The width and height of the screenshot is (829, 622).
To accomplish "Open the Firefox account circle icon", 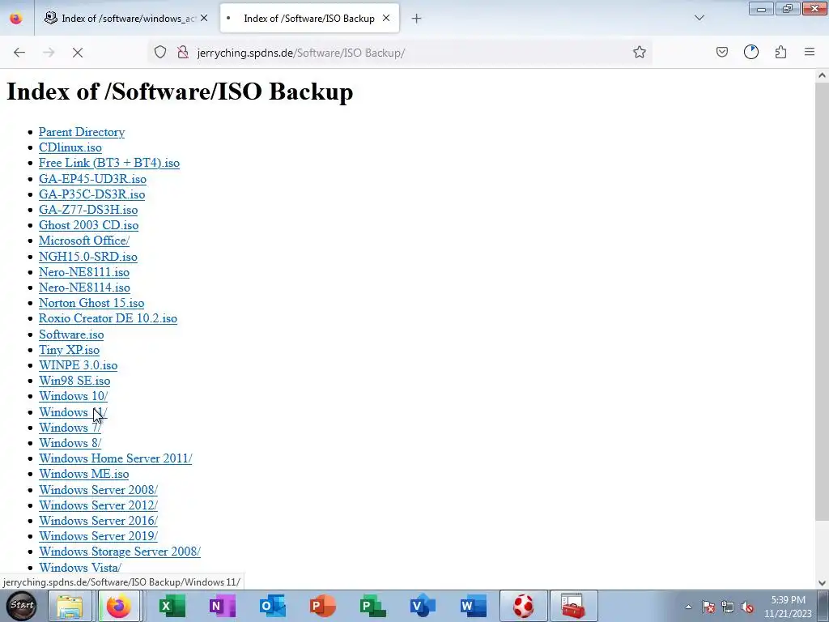I will (x=750, y=53).
